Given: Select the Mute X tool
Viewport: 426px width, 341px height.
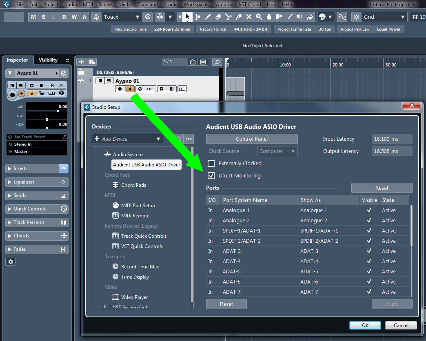Looking at the screenshot, I should pos(248,17).
